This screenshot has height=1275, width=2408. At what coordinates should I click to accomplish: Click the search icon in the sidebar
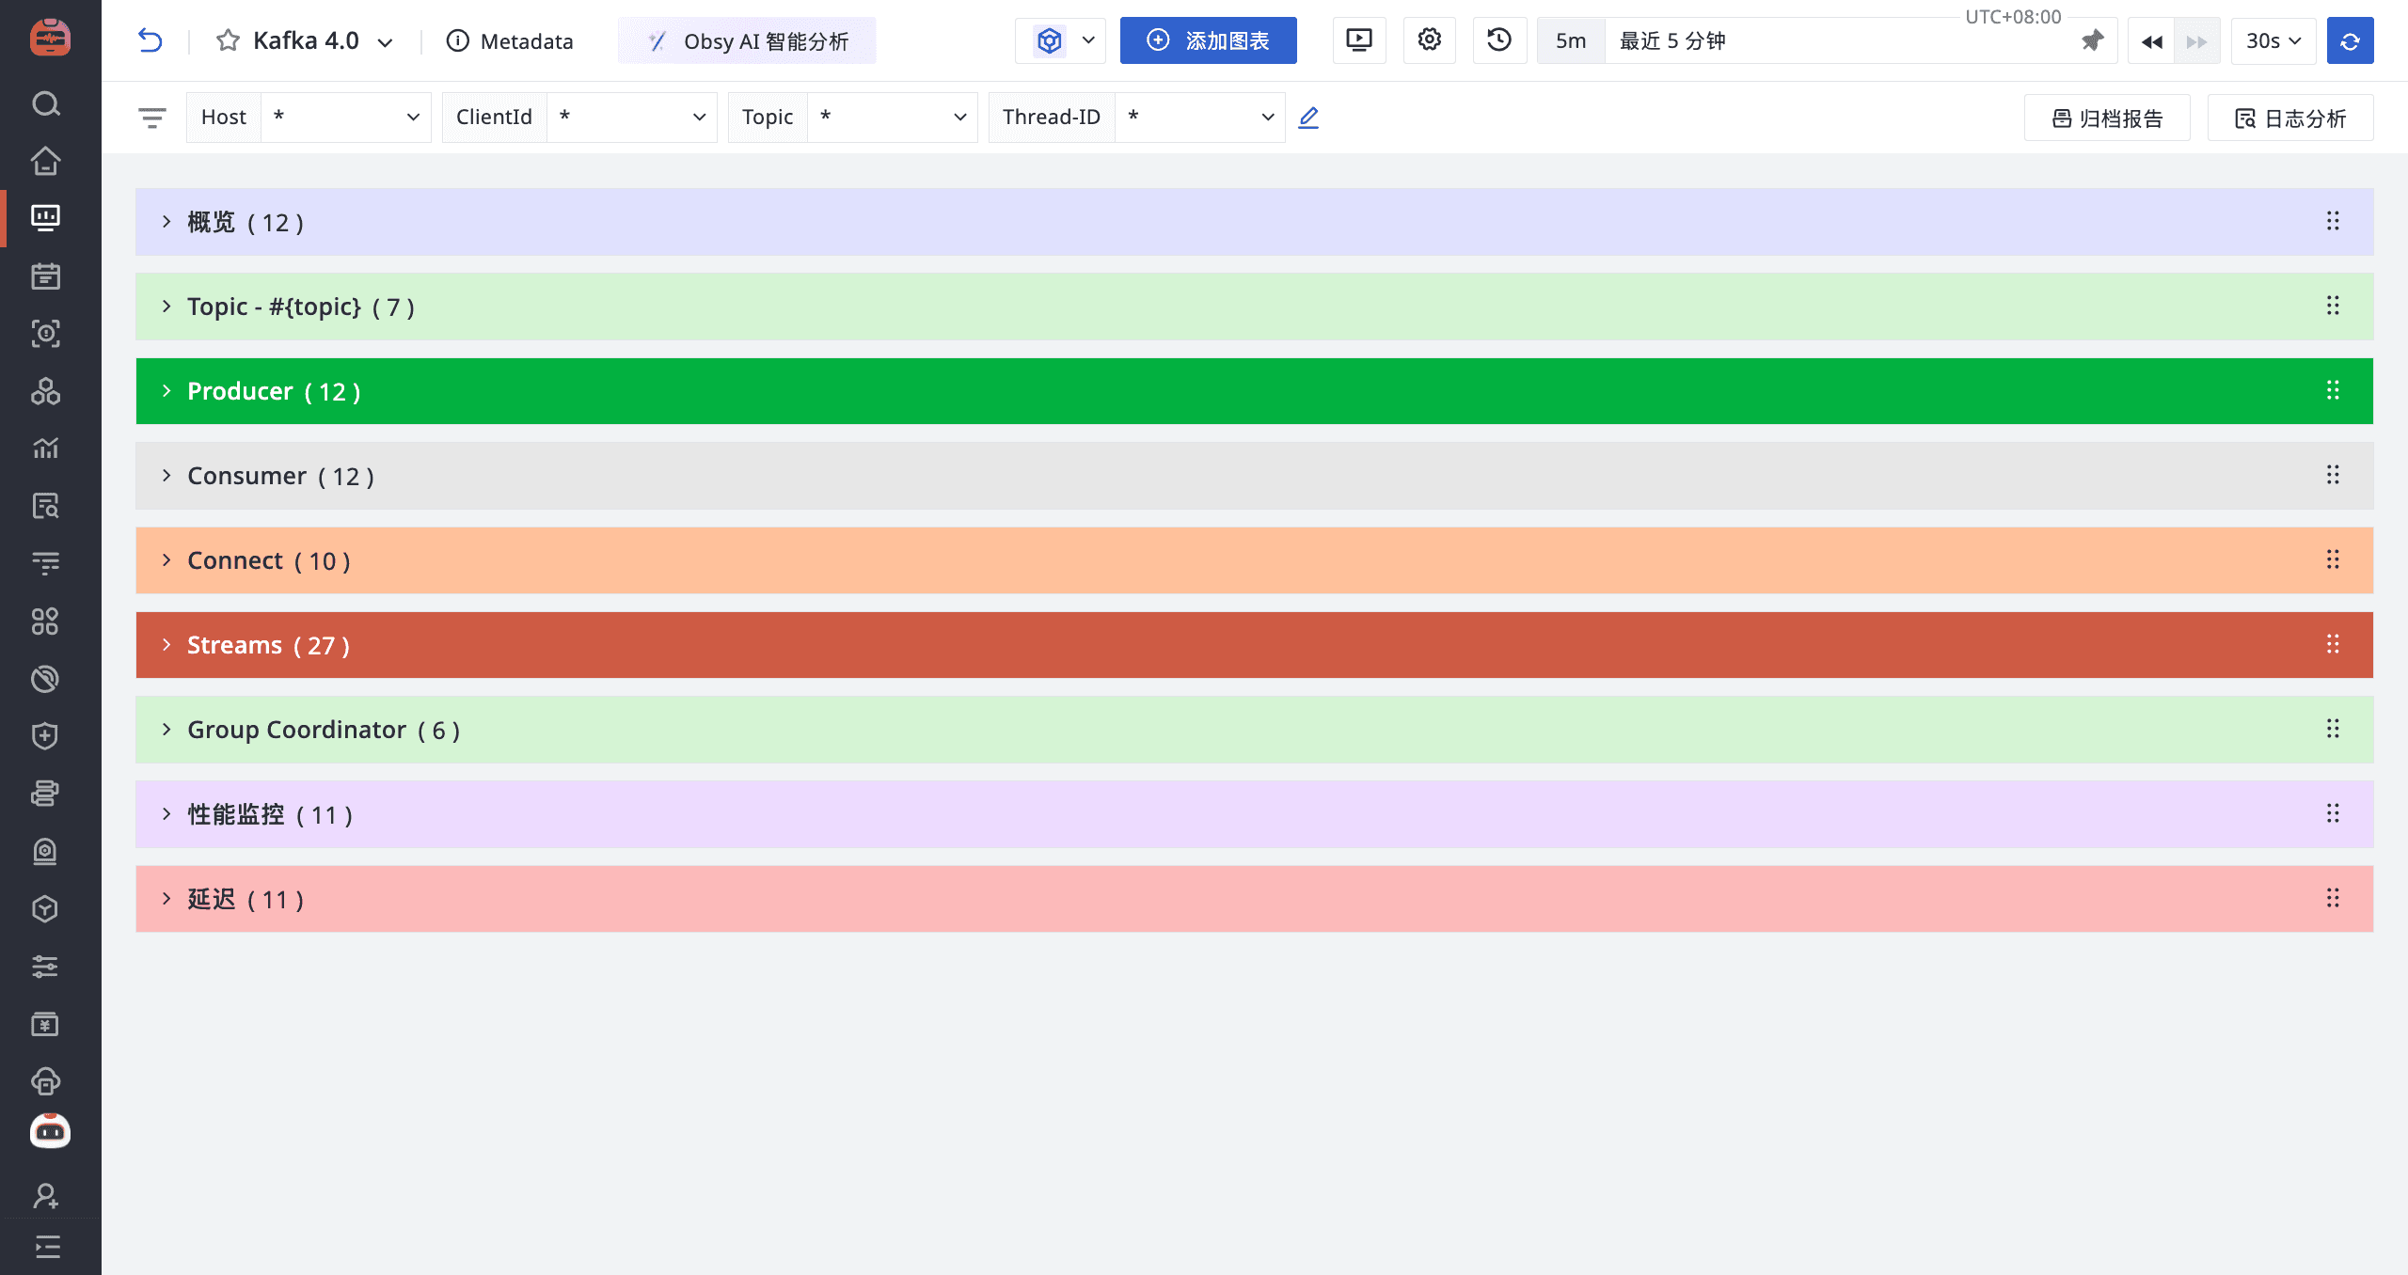45,103
